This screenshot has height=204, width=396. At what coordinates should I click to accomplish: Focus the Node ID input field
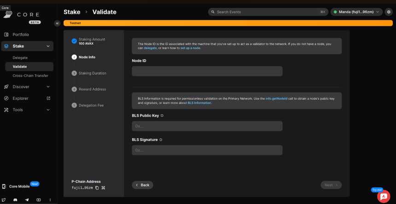point(207,71)
